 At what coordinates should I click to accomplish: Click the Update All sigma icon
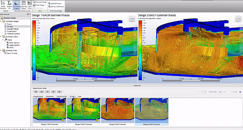(9, 5)
